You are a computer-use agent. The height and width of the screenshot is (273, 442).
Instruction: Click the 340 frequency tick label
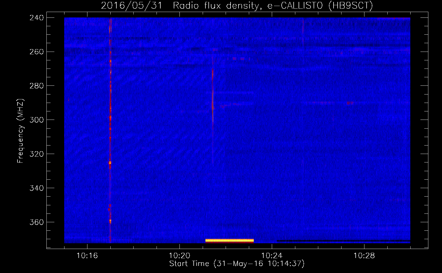point(37,188)
